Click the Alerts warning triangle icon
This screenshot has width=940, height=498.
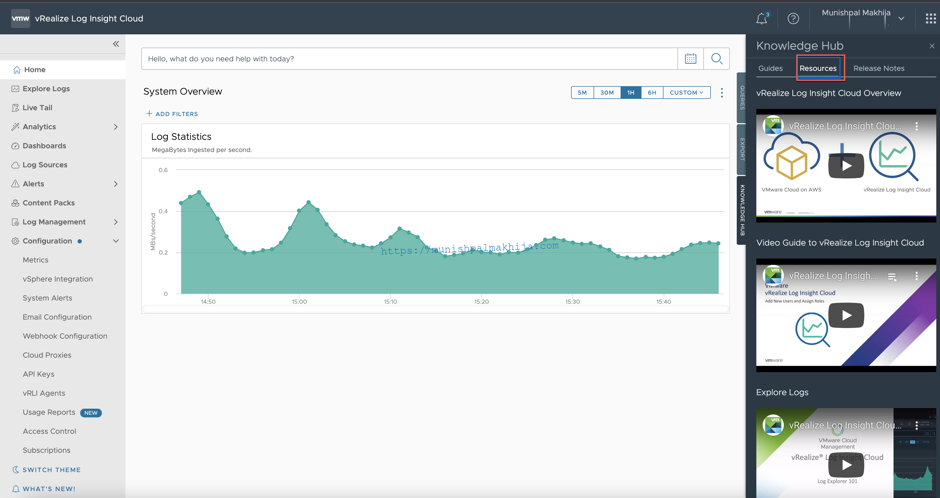click(x=15, y=184)
